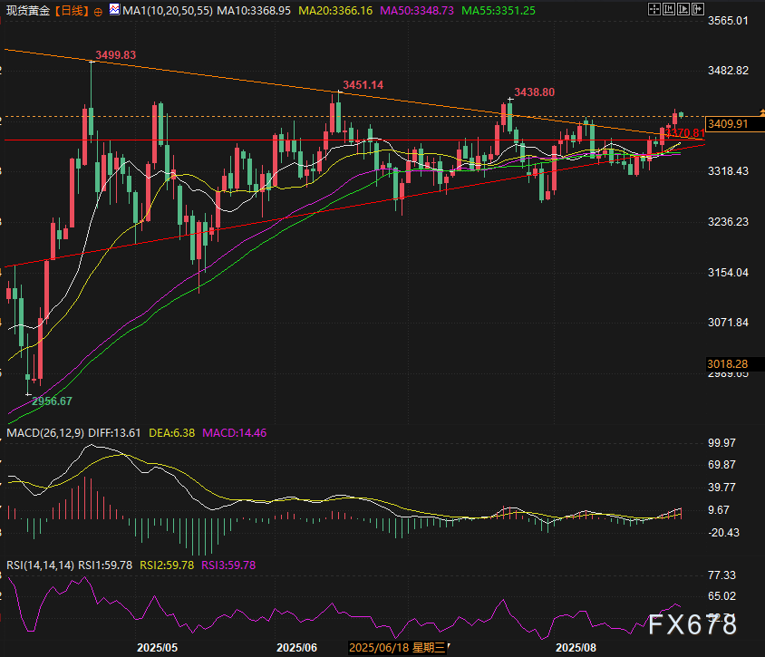Screen dimensions: 765x657
Task: Click the rightmost of four top-right chart layout icons
Action: pos(697,10)
